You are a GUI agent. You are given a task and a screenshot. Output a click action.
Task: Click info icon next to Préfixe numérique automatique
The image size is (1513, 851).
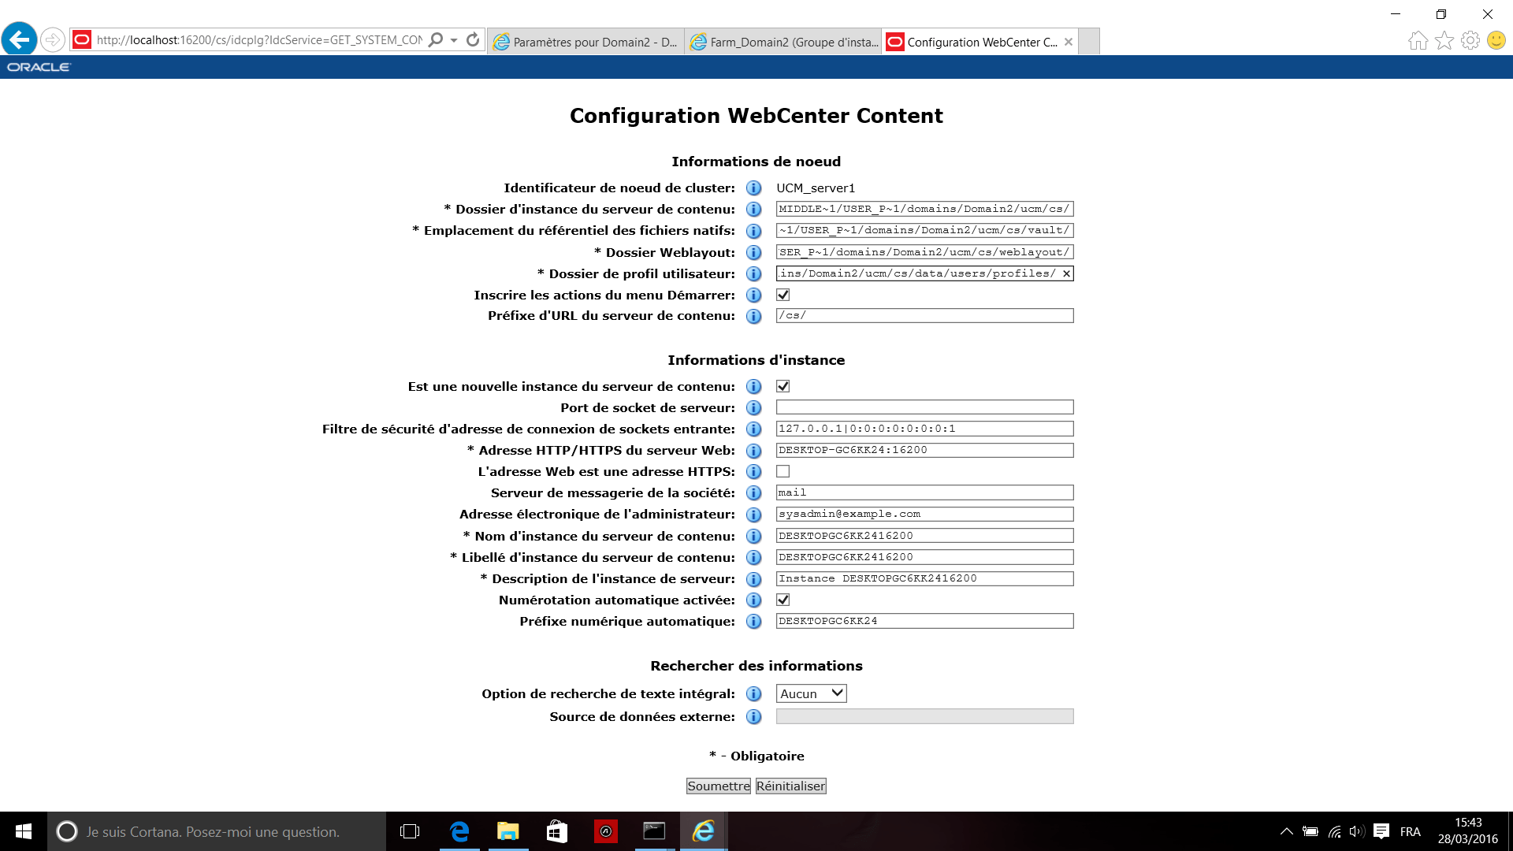pyautogui.click(x=753, y=622)
